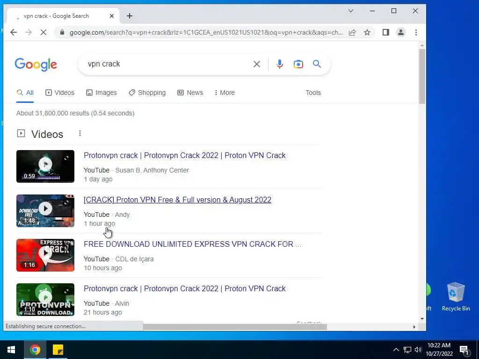Open Chrome three-dot menu
The image size is (479, 359).
tap(416, 32)
